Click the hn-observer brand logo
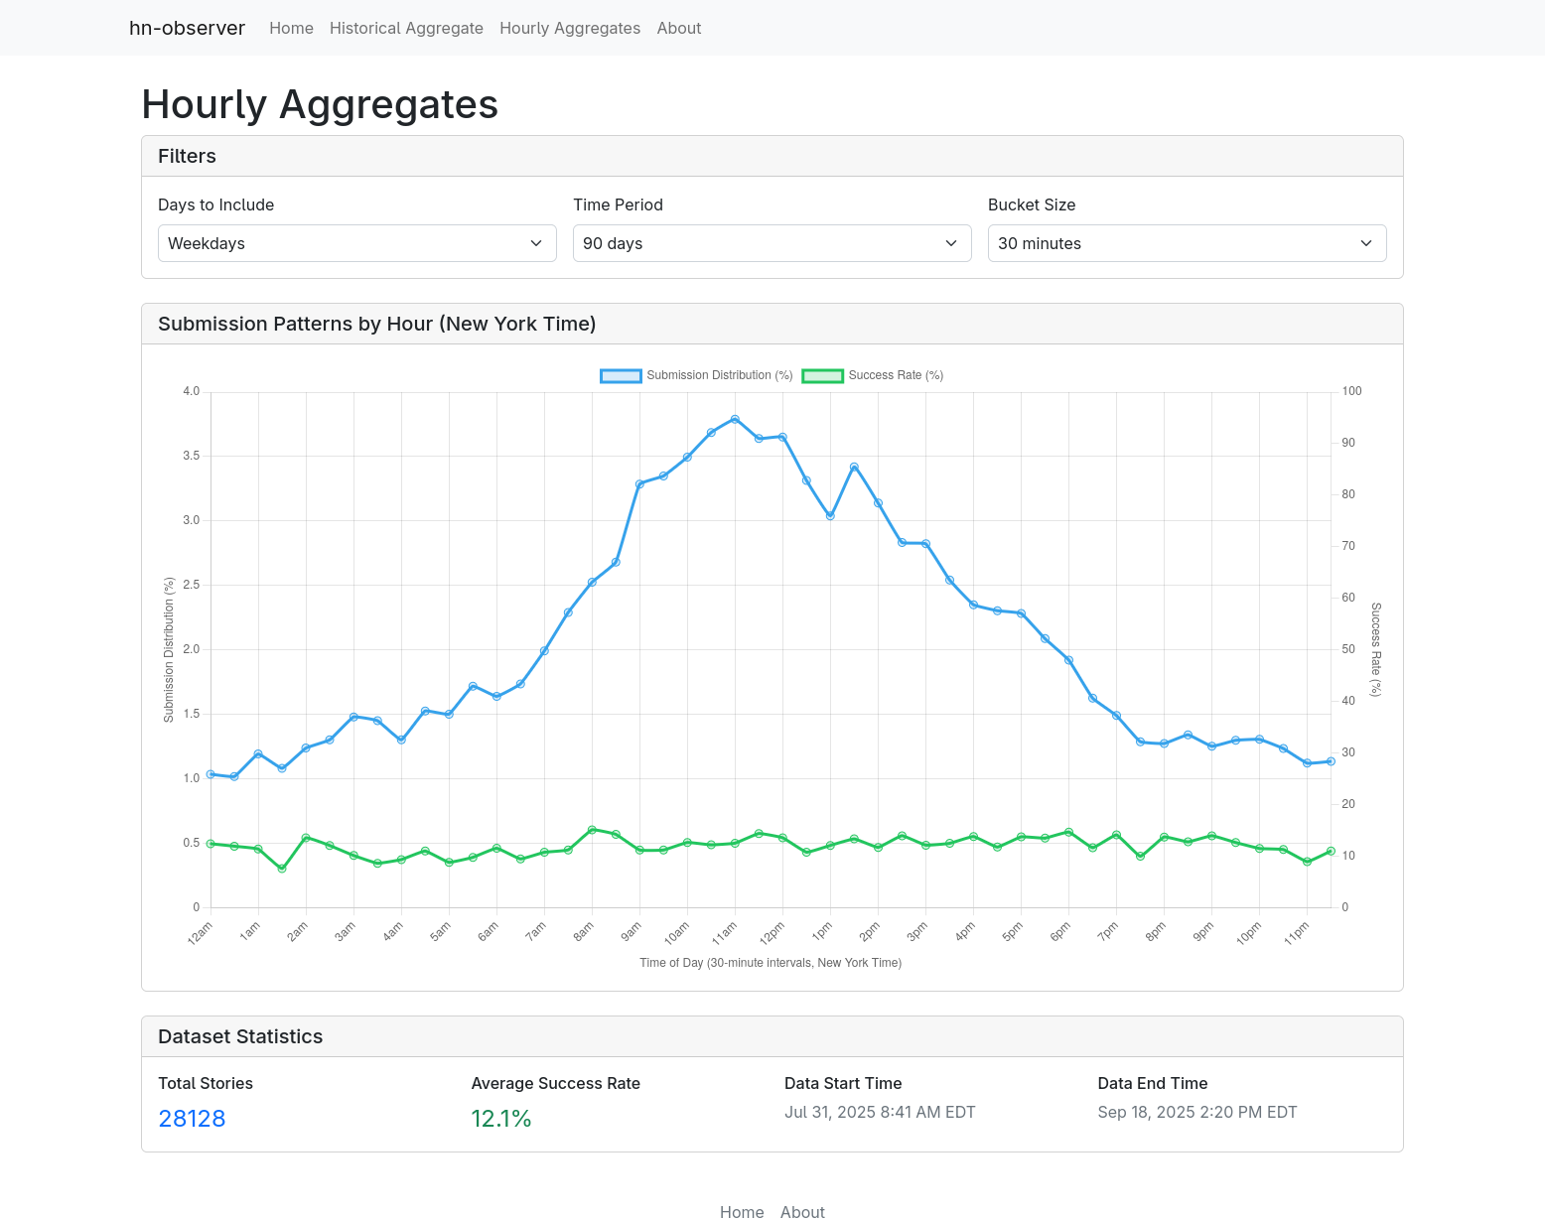Viewport: 1545px width, 1219px height. pyautogui.click(x=187, y=28)
